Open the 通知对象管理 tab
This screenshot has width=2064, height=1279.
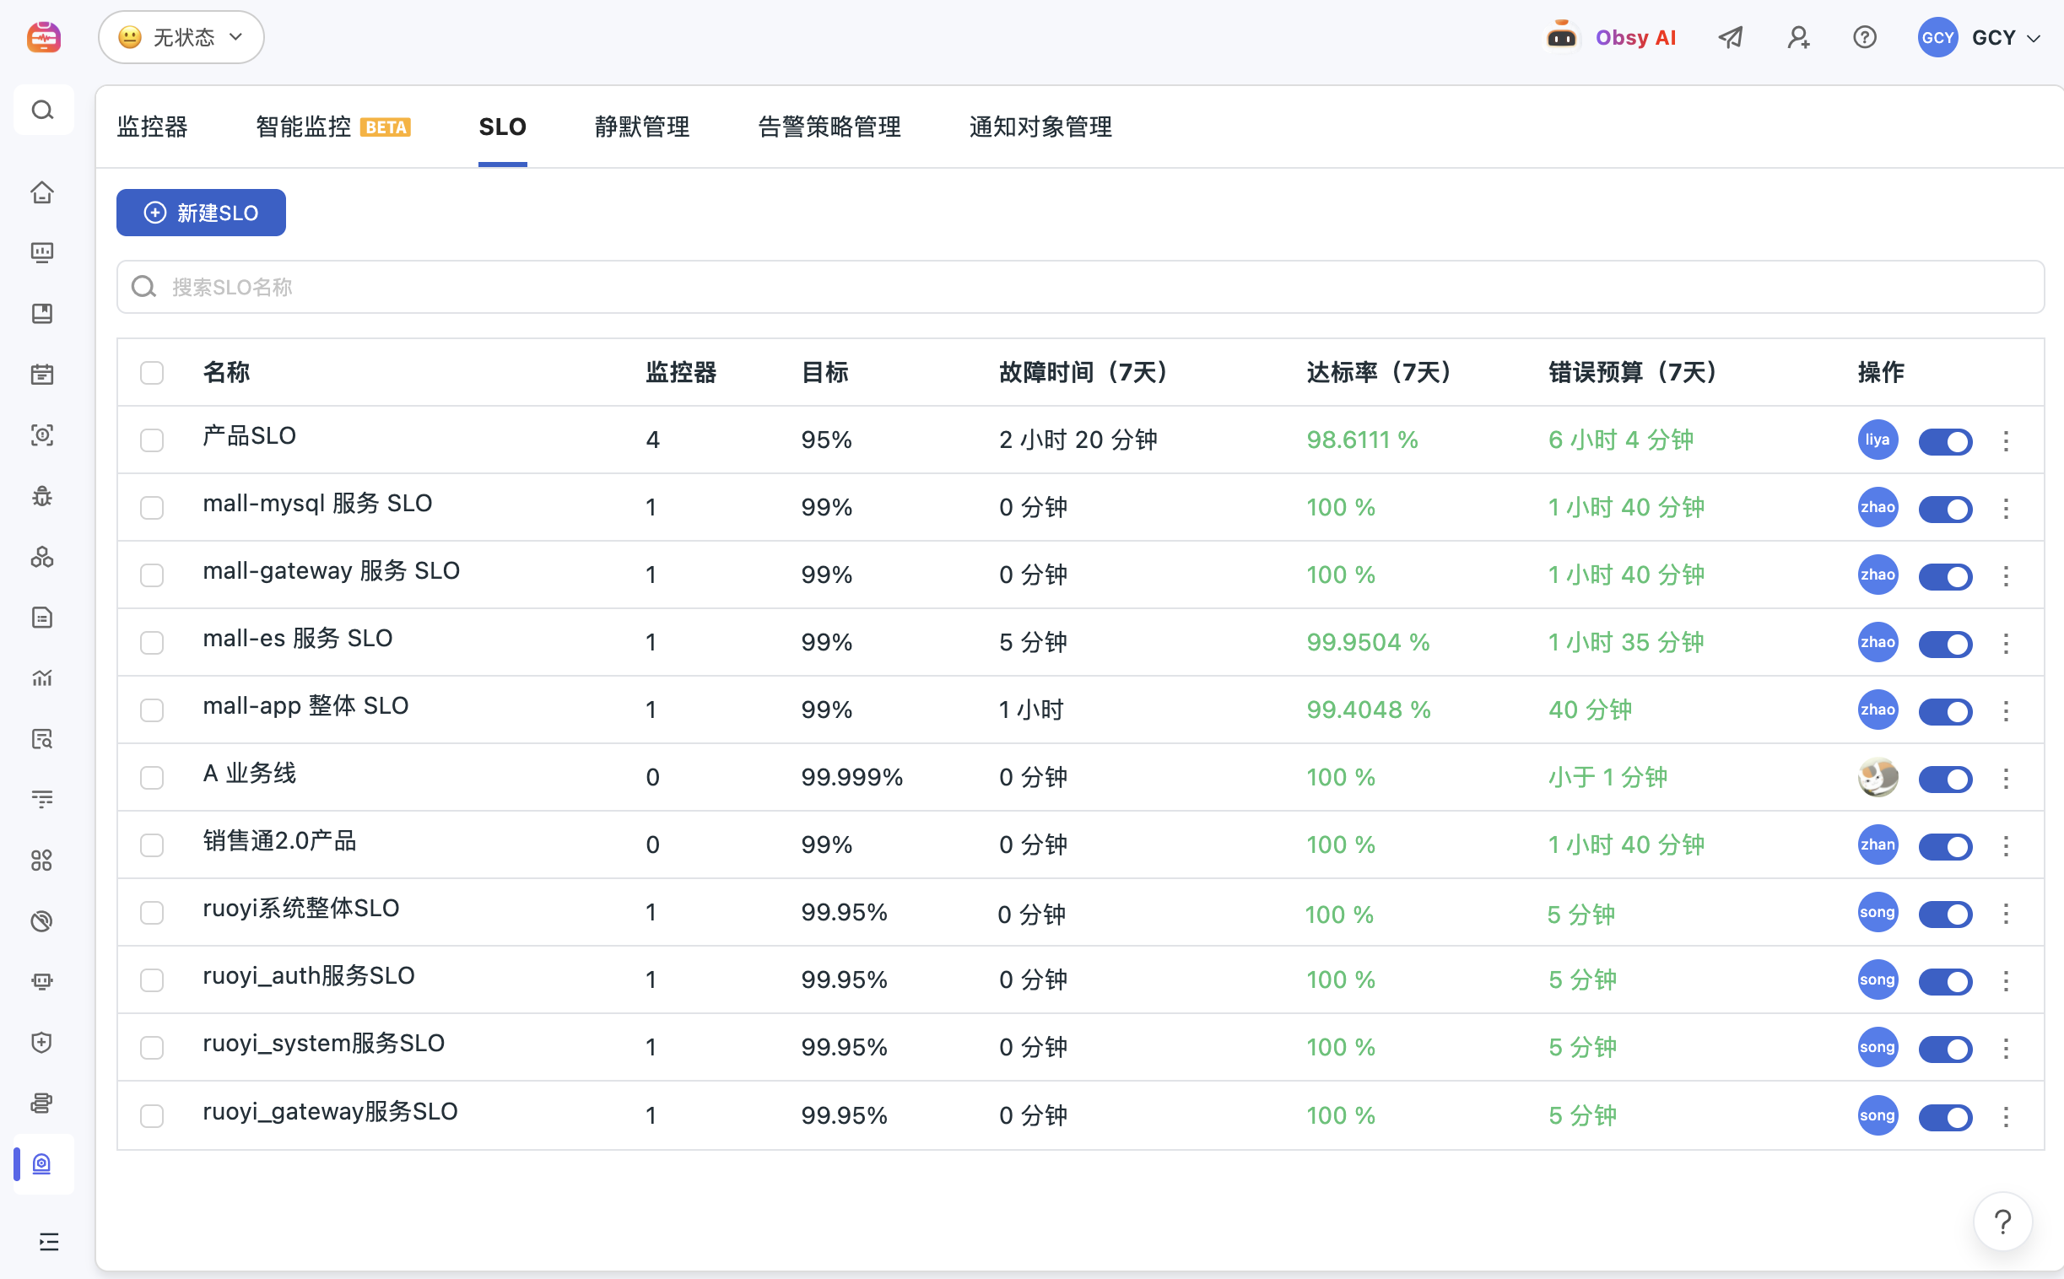pos(1040,127)
